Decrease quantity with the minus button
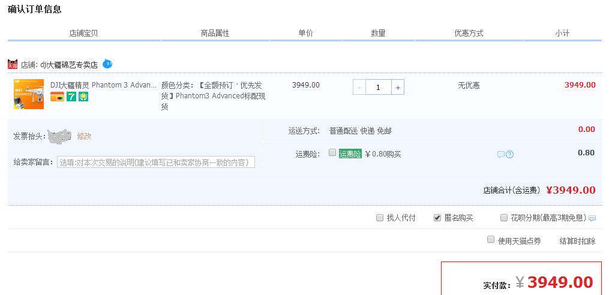Viewport: 609px width, 295px height. (x=359, y=88)
